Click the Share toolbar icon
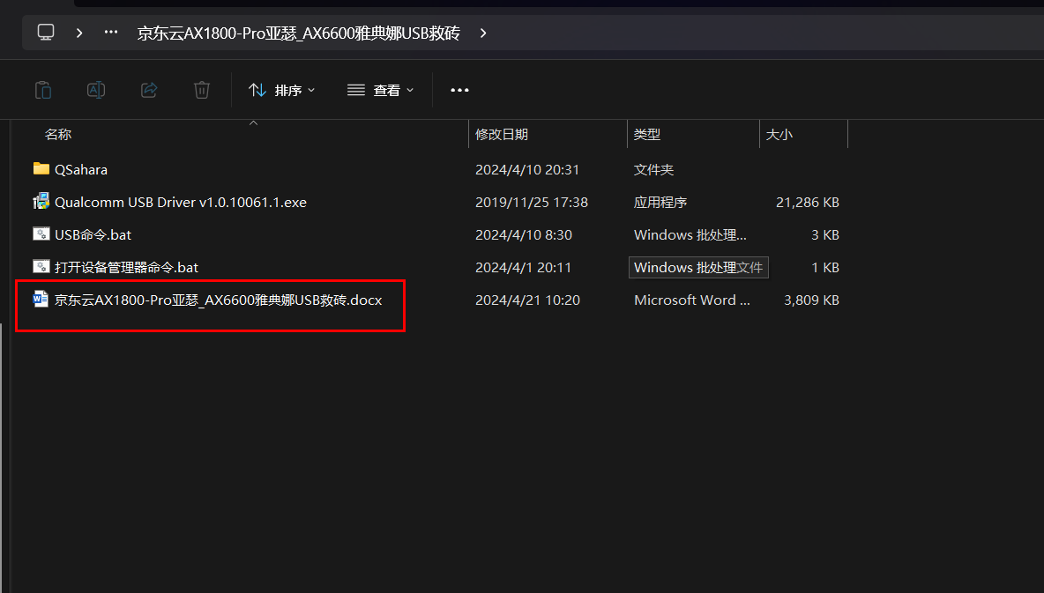 (149, 90)
